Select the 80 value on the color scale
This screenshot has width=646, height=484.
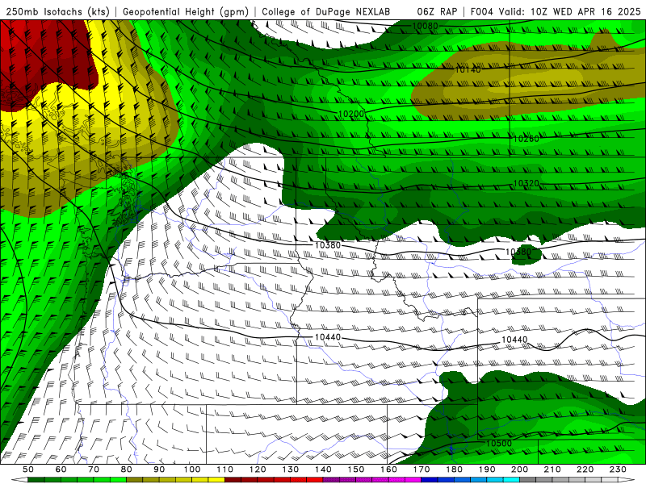pos(127,469)
